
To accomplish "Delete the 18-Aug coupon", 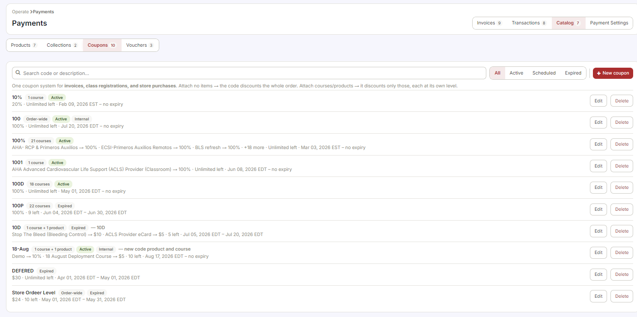I will tap(622, 253).
